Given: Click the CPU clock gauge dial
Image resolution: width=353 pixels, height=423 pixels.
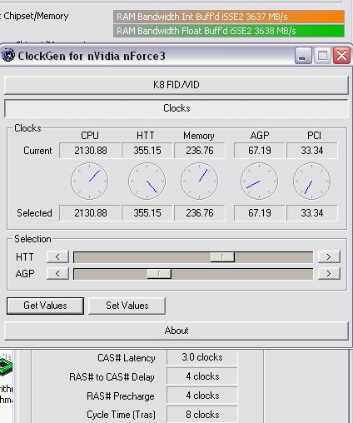Looking at the screenshot, I should pos(89,181).
